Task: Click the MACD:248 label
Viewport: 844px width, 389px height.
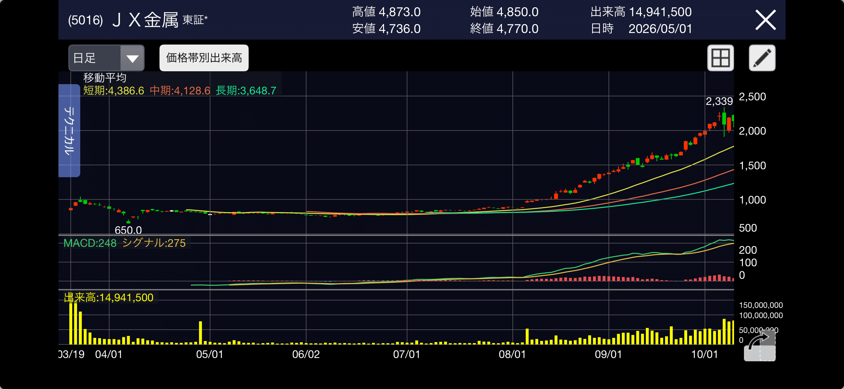Action: coord(90,243)
